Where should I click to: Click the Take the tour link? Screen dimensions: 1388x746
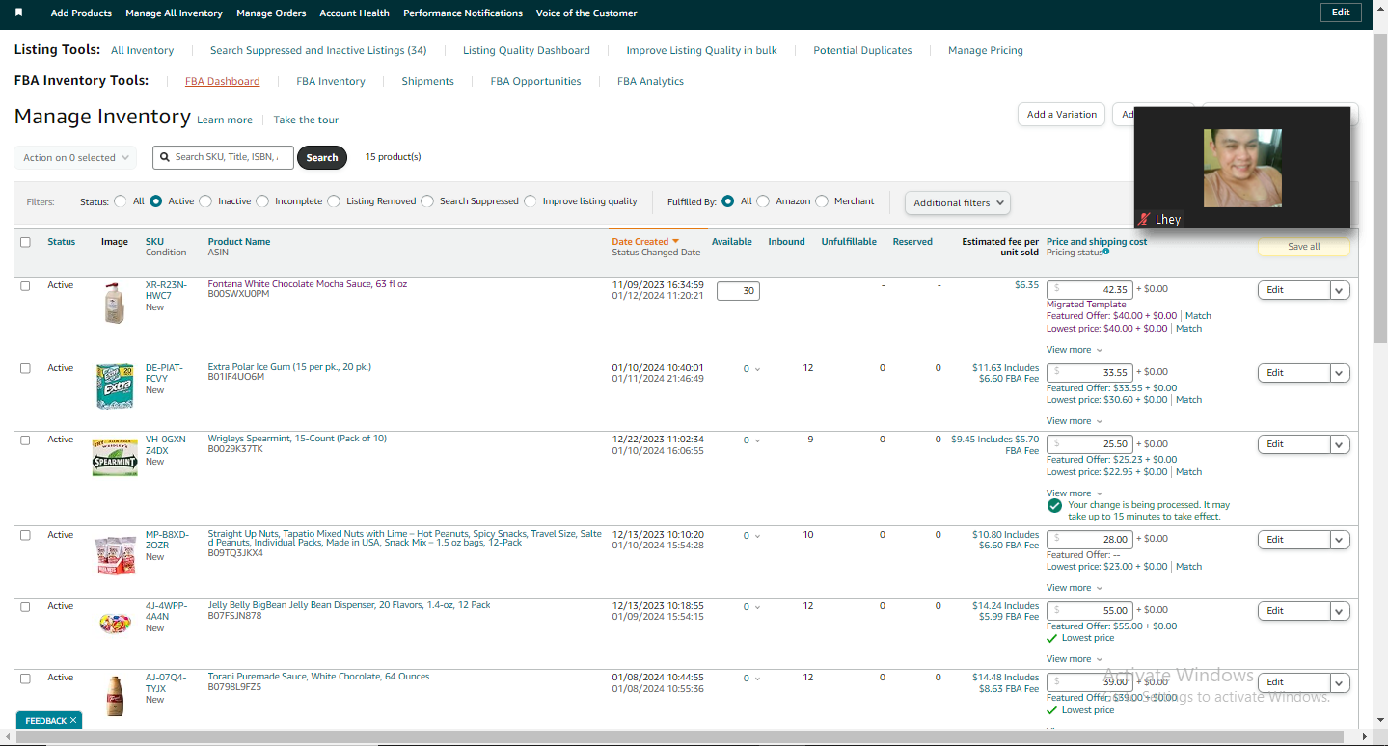pos(306,120)
